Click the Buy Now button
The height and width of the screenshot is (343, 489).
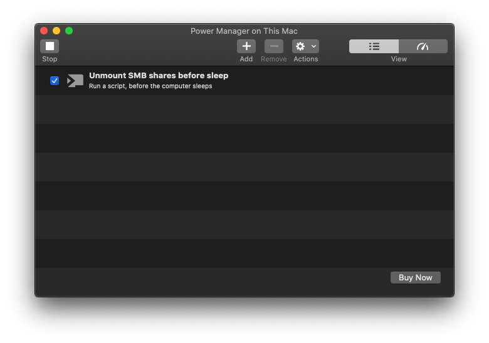point(415,277)
